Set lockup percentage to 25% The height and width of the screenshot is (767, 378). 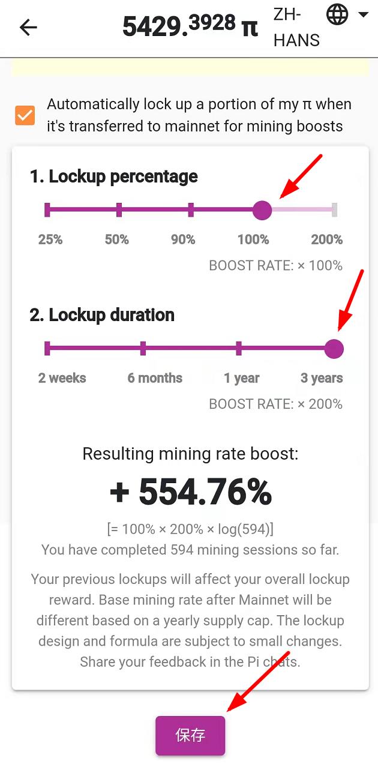47,210
